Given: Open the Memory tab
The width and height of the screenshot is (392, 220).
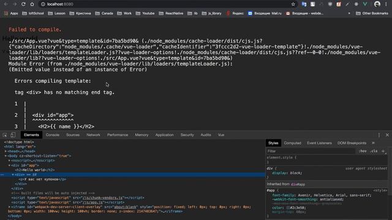Looking at the screenshot, I should 141,135.
